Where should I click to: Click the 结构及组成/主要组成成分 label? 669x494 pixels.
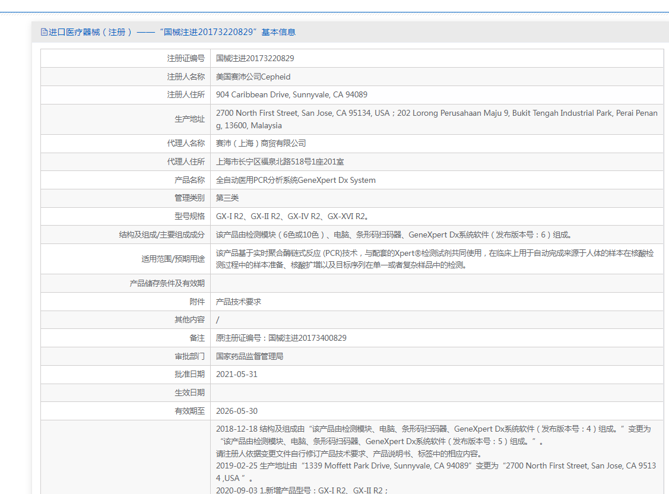pos(161,235)
